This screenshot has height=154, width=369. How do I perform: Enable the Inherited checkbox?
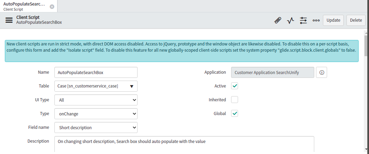pyautogui.click(x=235, y=100)
